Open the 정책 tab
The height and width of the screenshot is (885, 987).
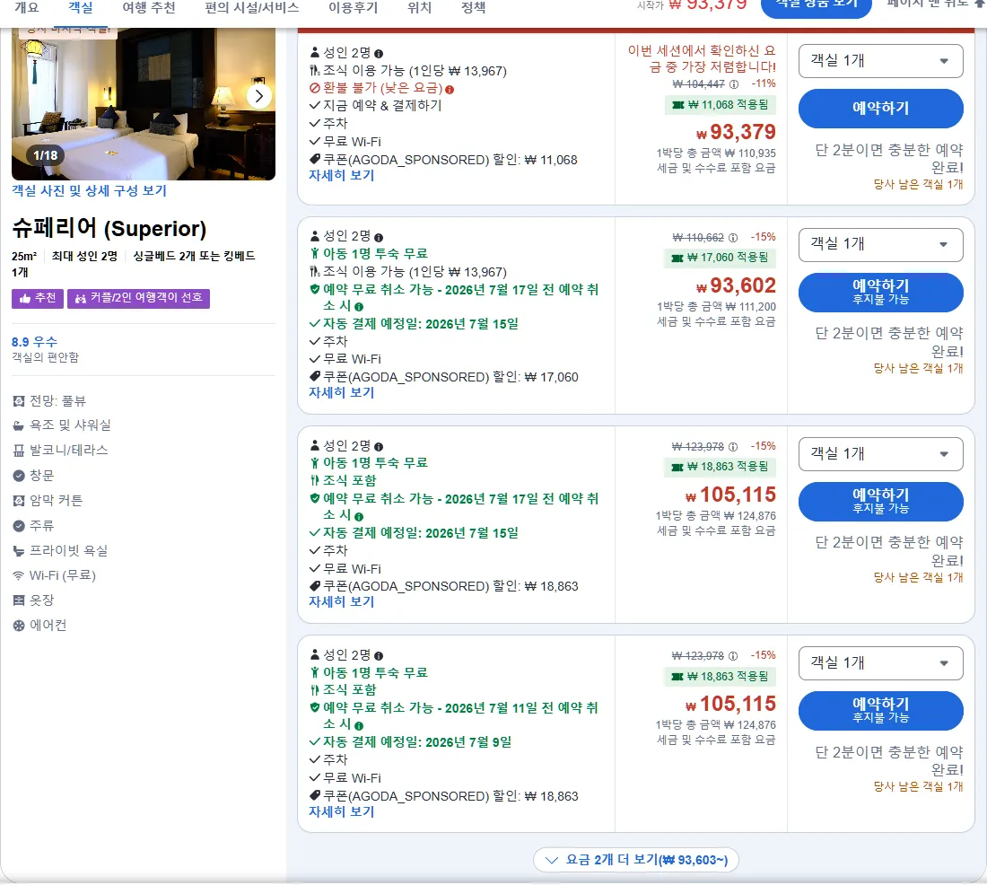(474, 7)
